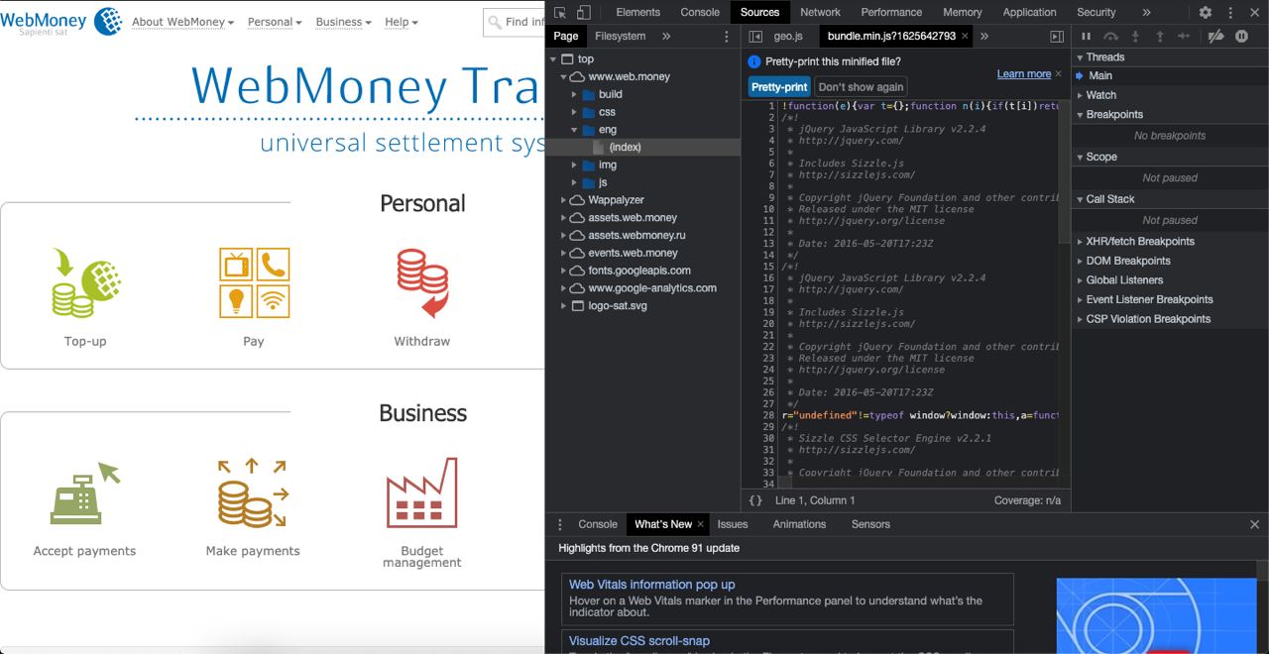Expand CSP Violation Breakpoints section

[x=1080, y=319]
